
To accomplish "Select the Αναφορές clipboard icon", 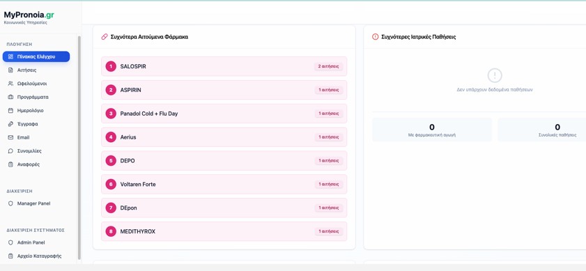I will point(10,164).
